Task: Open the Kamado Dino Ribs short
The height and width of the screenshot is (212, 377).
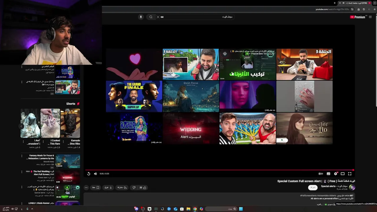Action: click(x=70, y=123)
